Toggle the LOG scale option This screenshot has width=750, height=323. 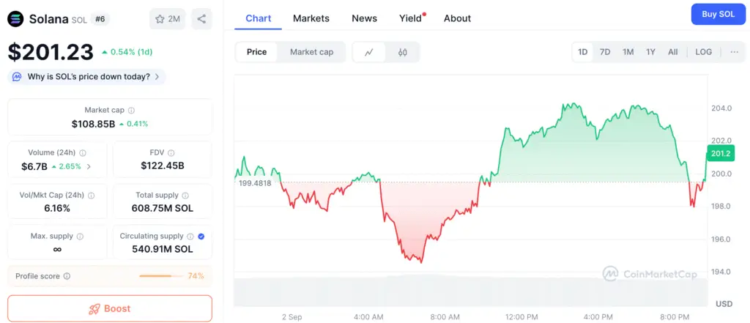click(703, 52)
